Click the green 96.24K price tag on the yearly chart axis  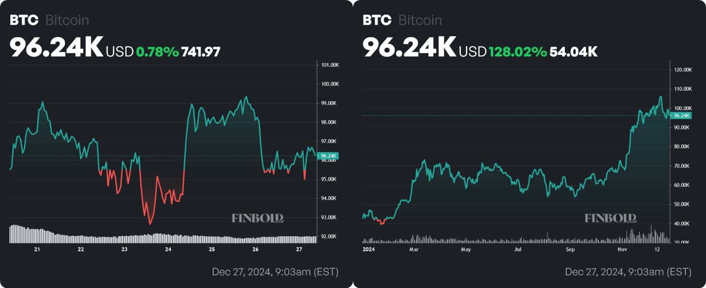(682, 115)
